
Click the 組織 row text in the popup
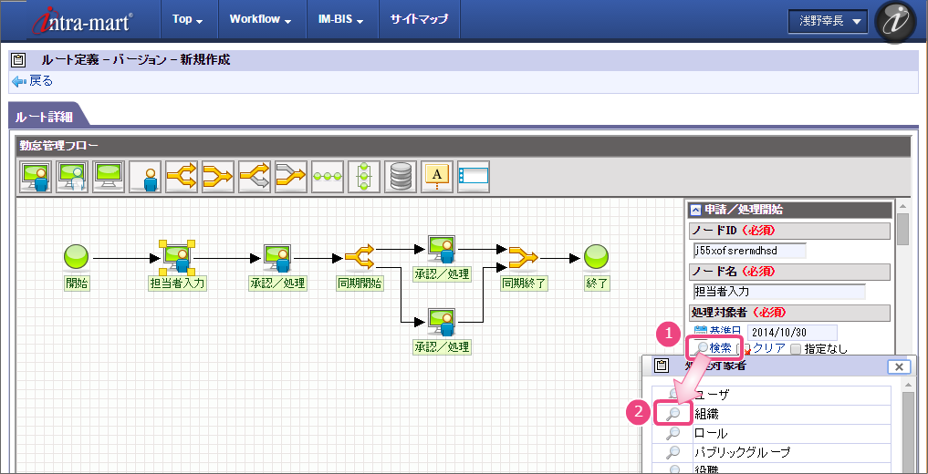tap(706, 415)
